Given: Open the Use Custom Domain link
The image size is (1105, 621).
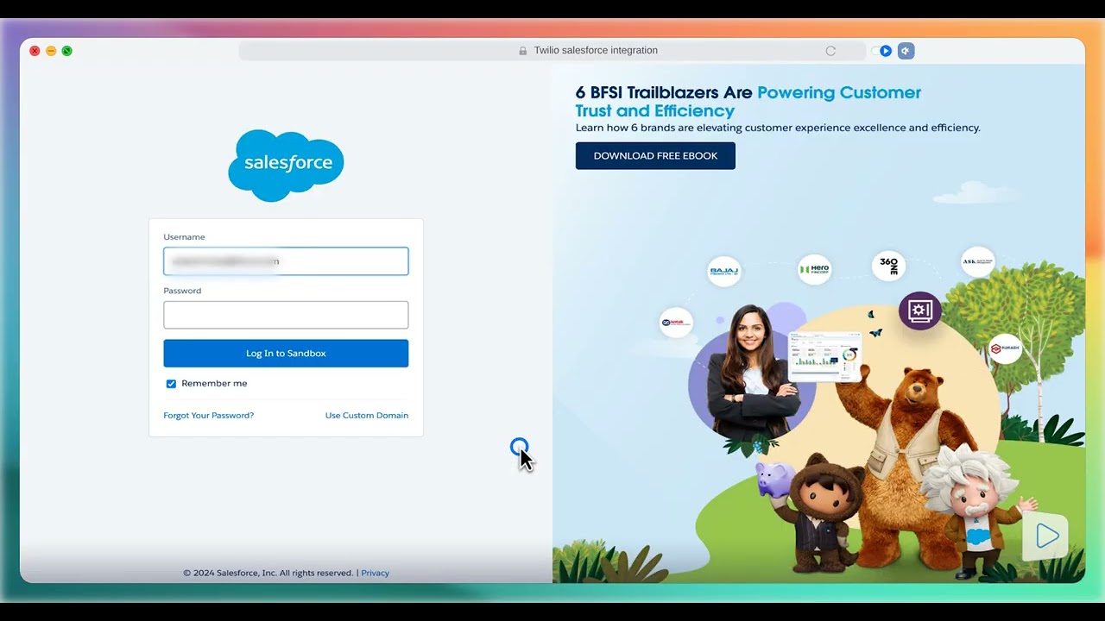Looking at the screenshot, I should pyautogui.click(x=367, y=416).
